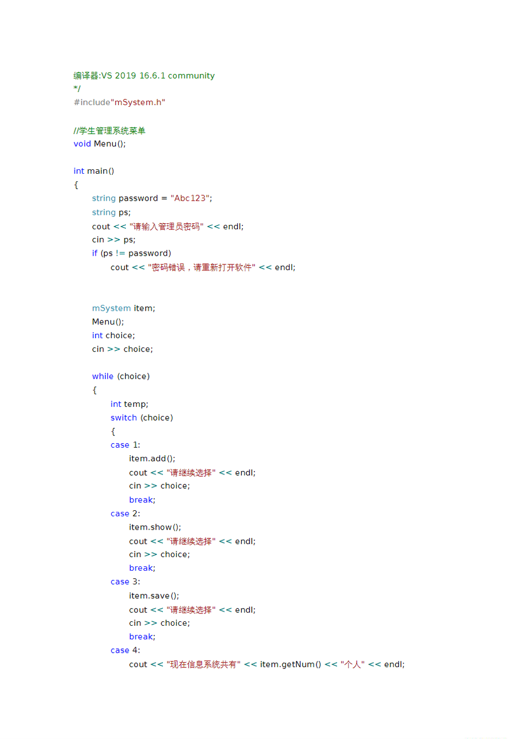Screen dimensions: 522x739
Task: Click the item.save(); call
Action: tap(154, 595)
